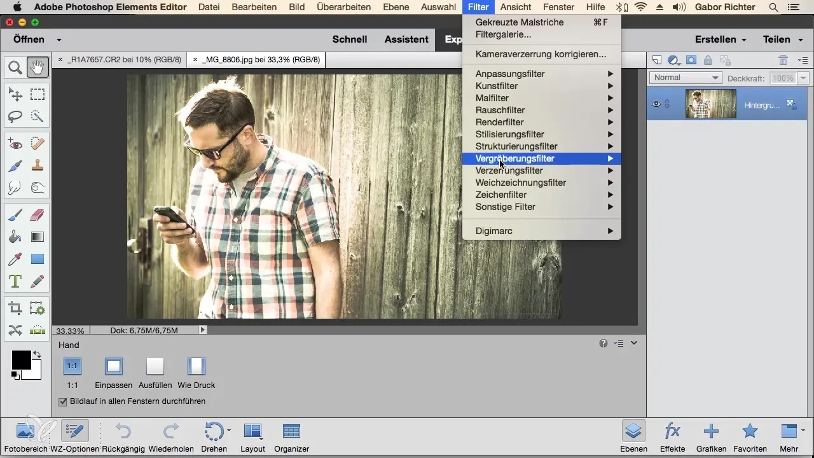Create a new layer in Layers panel
Screen dimensions: 814x458
tap(658, 60)
